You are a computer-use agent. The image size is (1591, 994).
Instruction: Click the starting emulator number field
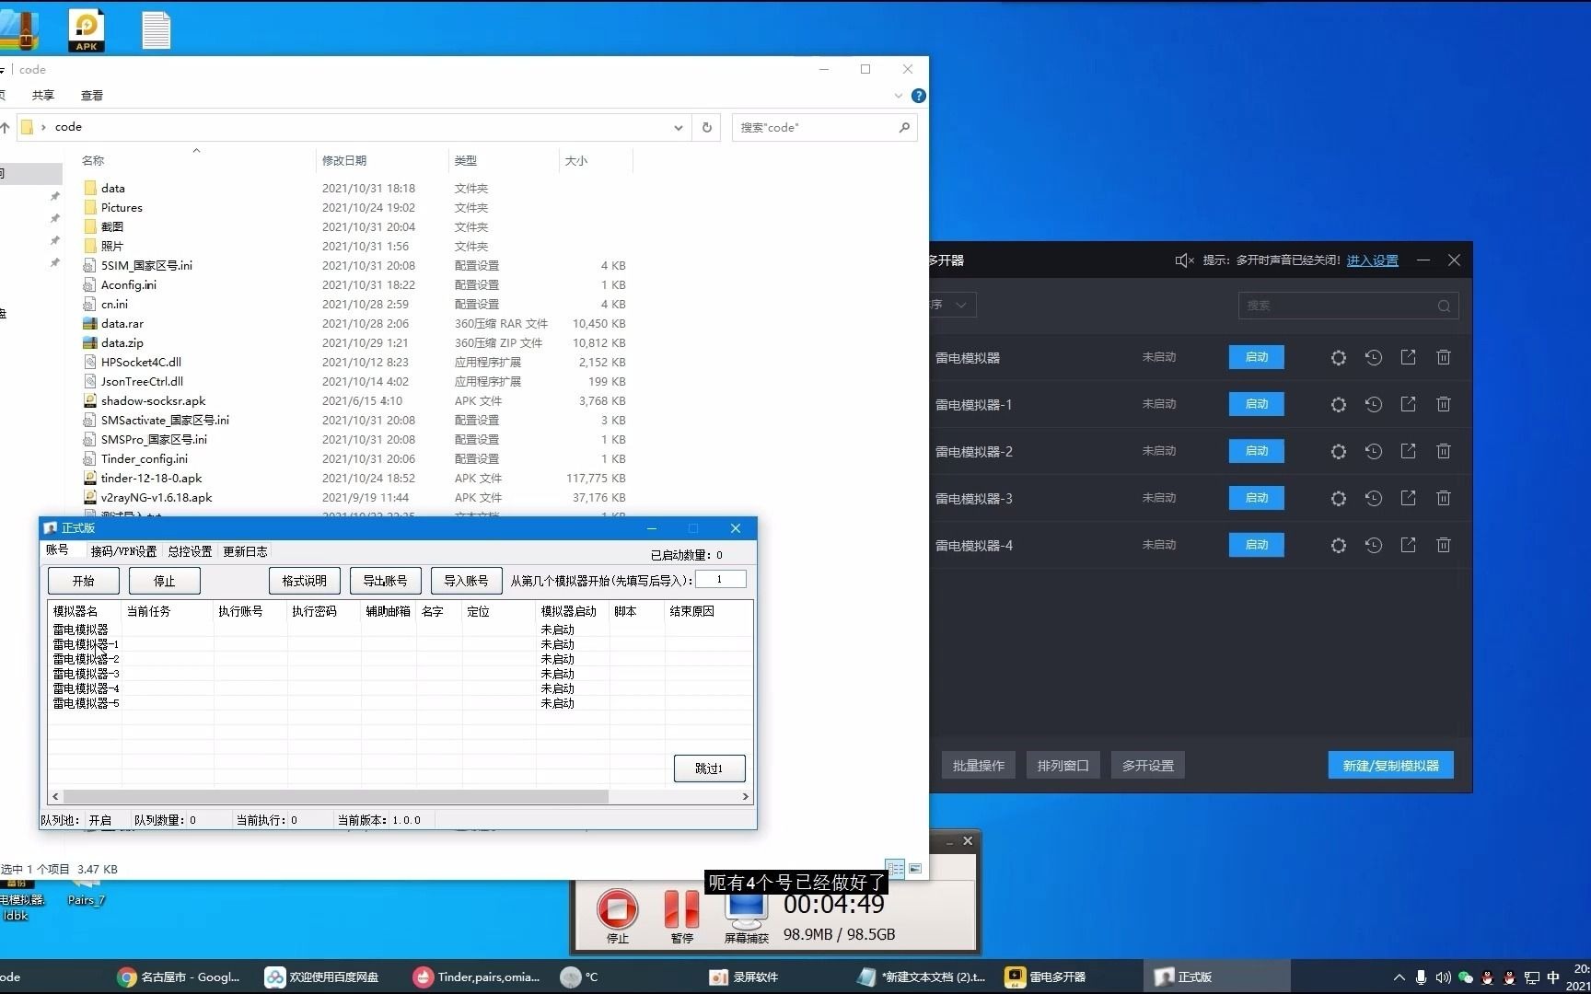(x=720, y=580)
